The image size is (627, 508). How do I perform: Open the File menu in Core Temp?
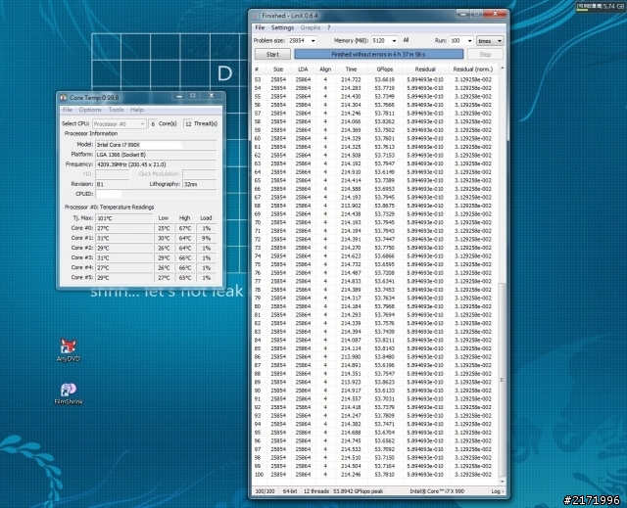(x=68, y=110)
